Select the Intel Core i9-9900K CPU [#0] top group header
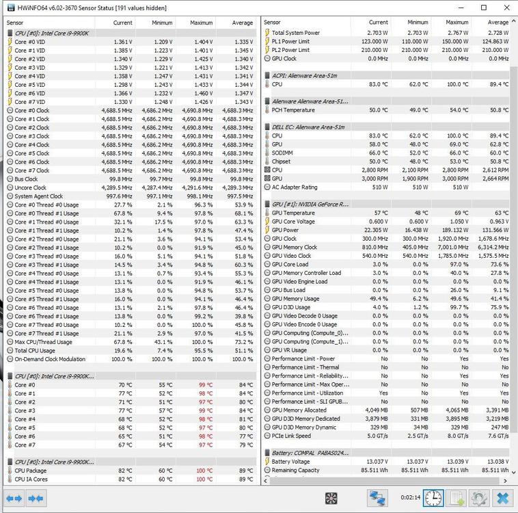The height and width of the screenshot is (513, 518). pyautogui.click(x=55, y=33)
